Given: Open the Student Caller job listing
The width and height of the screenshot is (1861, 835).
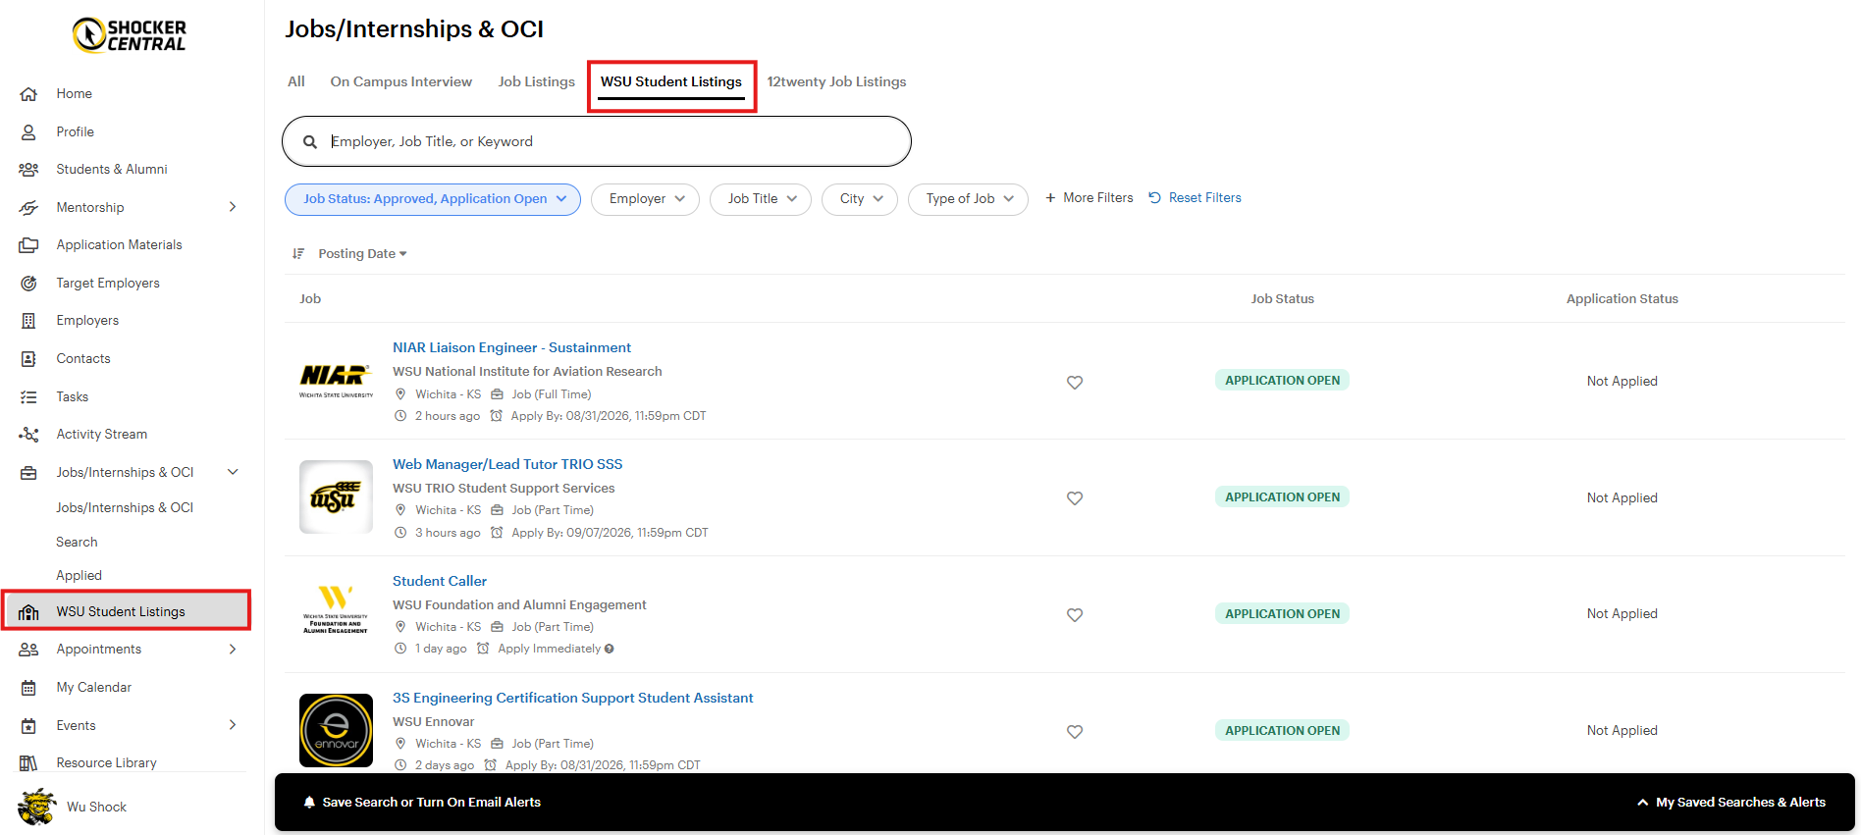Looking at the screenshot, I should [440, 582].
